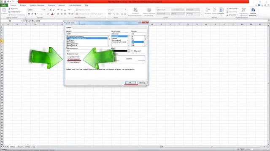The height and width of the screenshot is (151, 270).
Task: Click Найти и выделить binoculars icon
Action: [x=253, y=10]
